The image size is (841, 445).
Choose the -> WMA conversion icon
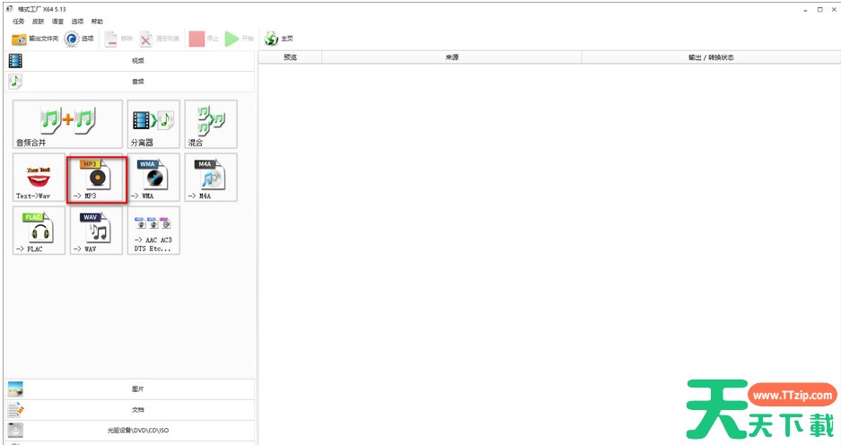(x=153, y=178)
